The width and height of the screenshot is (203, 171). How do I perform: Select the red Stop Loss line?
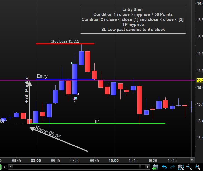click(65, 44)
